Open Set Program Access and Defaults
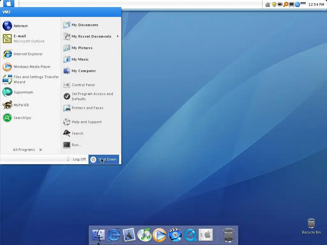 click(91, 96)
